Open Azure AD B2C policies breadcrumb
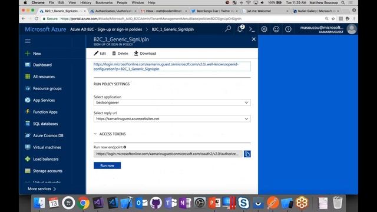The width and height of the screenshot is (377, 212). point(106,29)
